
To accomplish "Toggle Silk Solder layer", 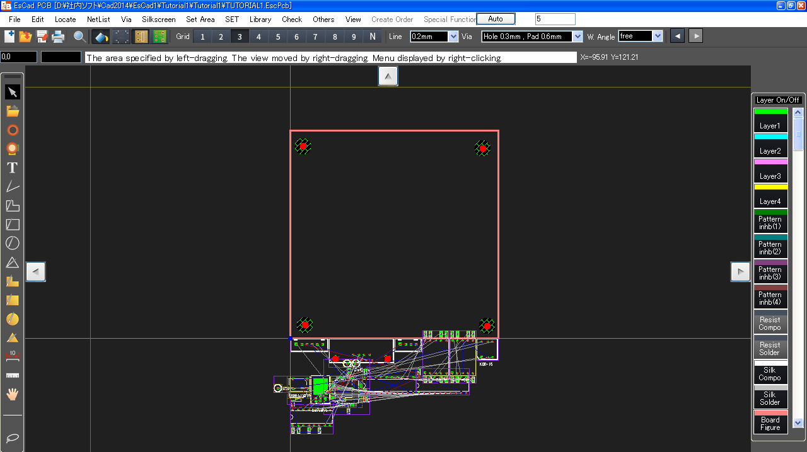I will click(x=770, y=397).
